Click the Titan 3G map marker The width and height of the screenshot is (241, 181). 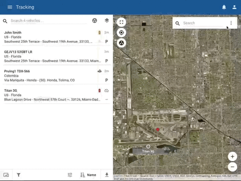click(148, 146)
